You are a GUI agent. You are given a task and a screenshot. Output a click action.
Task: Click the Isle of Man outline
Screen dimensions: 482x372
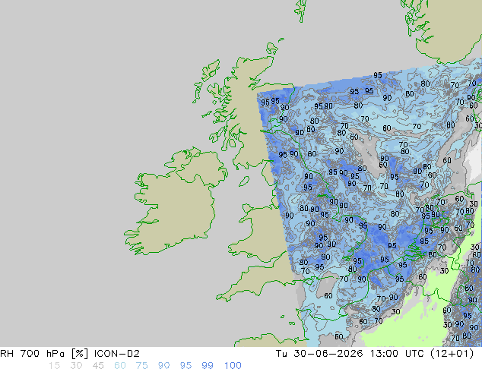click(244, 181)
